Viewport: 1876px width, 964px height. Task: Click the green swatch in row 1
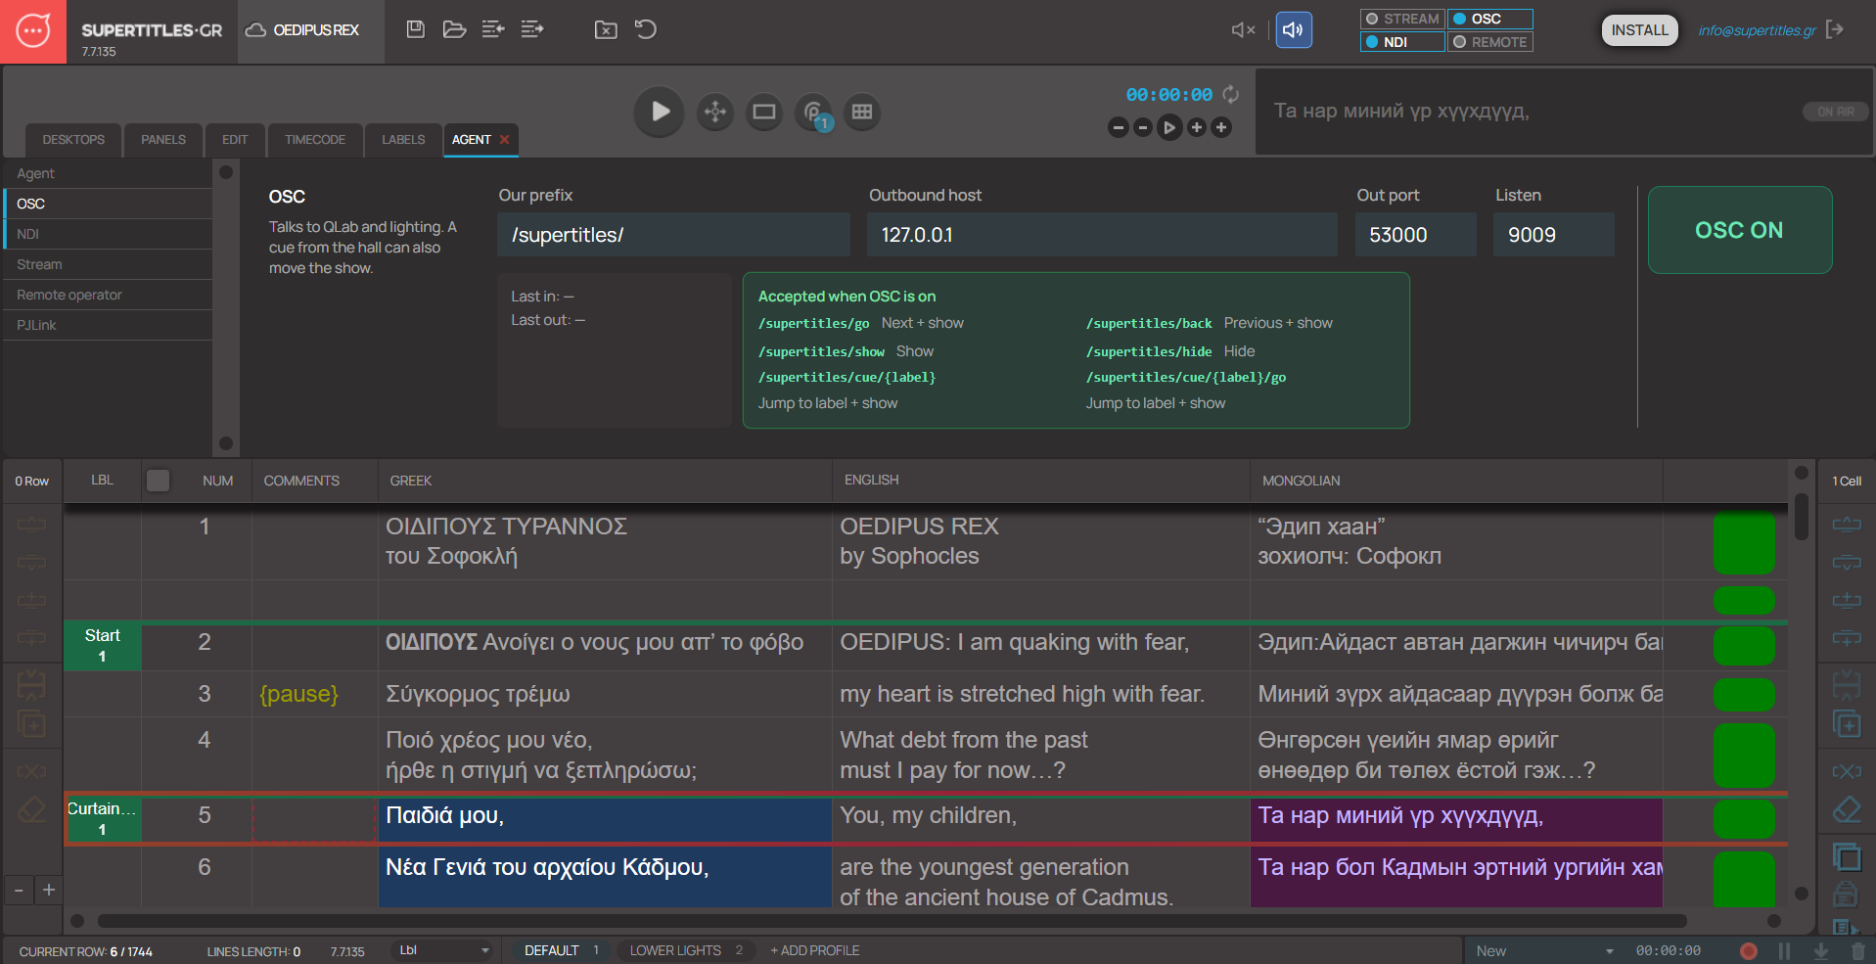pos(1744,542)
